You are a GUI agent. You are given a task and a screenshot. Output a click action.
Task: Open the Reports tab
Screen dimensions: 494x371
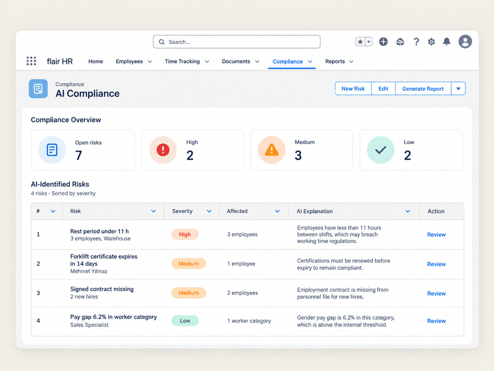click(335, 61)
